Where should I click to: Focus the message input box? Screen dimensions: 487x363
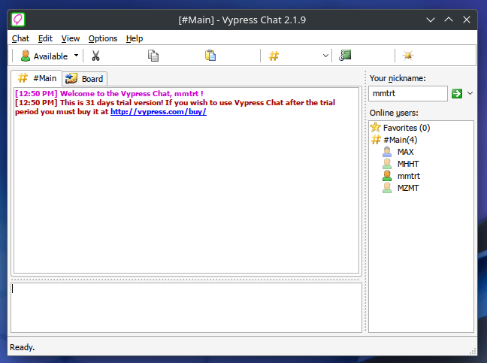[186, 307]
